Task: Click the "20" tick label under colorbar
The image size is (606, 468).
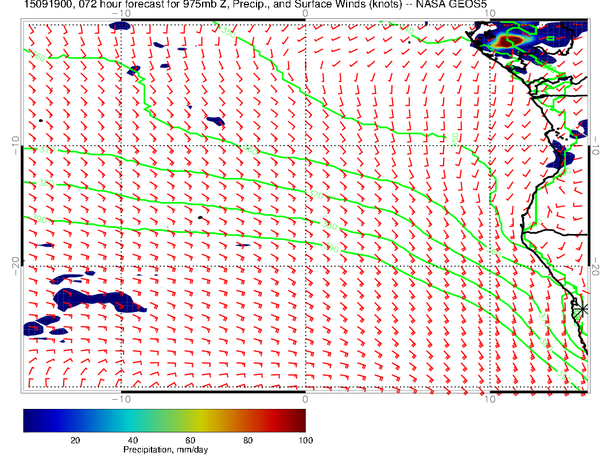Action: pyautogui.click(x=75, y=440)
